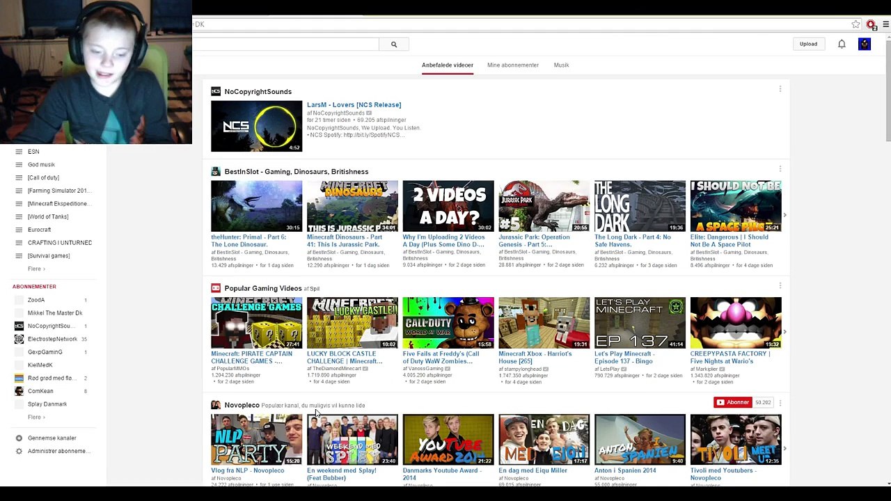Open the GexpGaminG subscription
Image resolution: width=891 pixels, height=501 pixels.
click(45, 352)
